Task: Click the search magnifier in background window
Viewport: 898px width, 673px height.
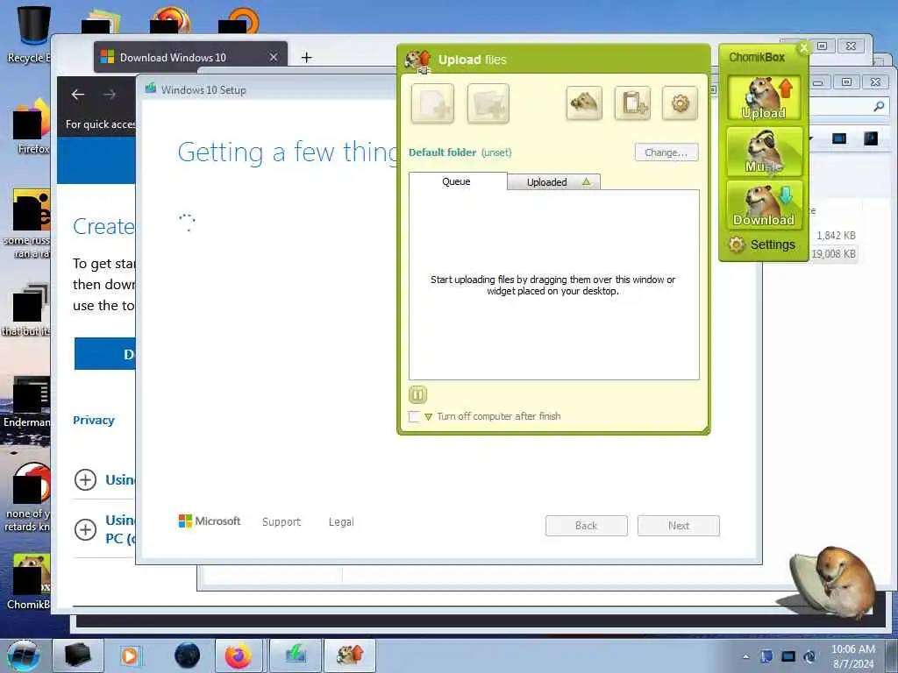Action: click(879, 106)
